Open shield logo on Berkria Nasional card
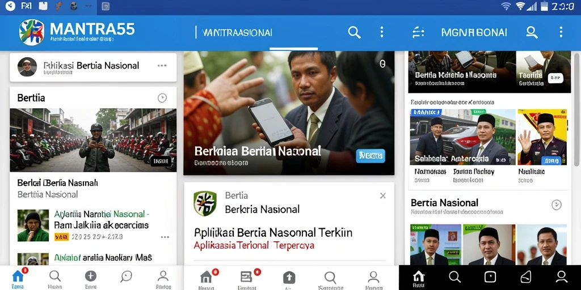The image size is (581, 290). tap(205, 203)
